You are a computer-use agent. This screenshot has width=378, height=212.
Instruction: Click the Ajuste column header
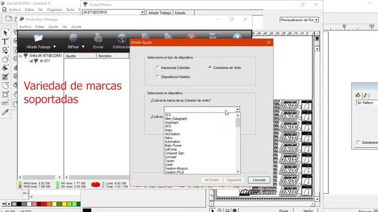pyautogui.click(x=80, y=56)
